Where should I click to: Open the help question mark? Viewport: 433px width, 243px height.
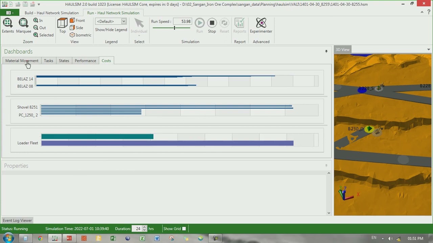coord(429,12)
